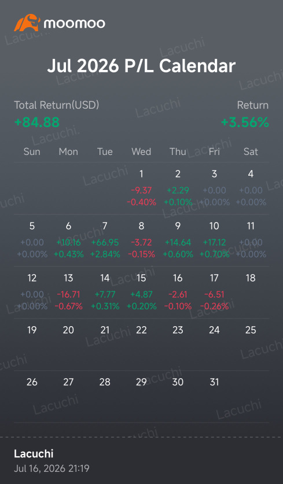Click the moomoo bull logo icon
The width and height of the screenshot is (283, 484).
click(x=28, y=23)
